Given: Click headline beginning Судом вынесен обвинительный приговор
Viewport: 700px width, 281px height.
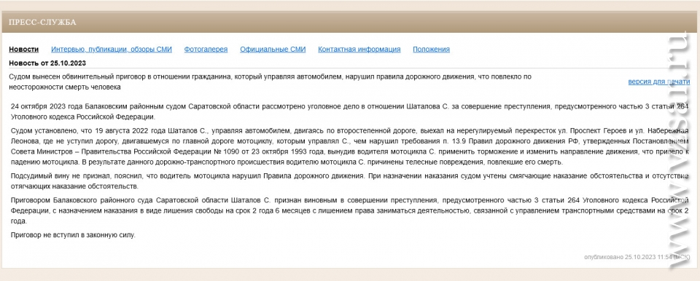Looking at the screenshot, I should tap(270, 82).
